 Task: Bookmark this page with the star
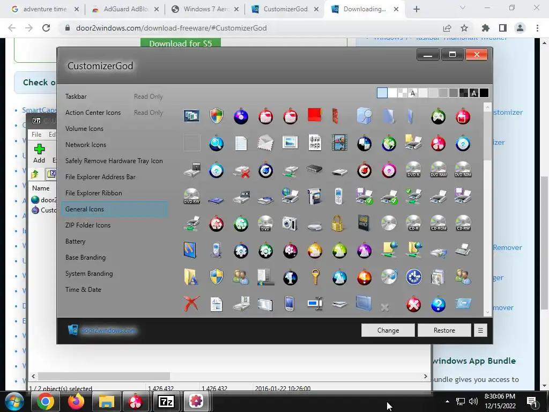point(464,28)
